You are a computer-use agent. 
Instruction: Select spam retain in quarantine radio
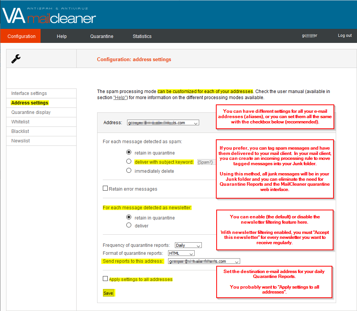coord(129,152)
